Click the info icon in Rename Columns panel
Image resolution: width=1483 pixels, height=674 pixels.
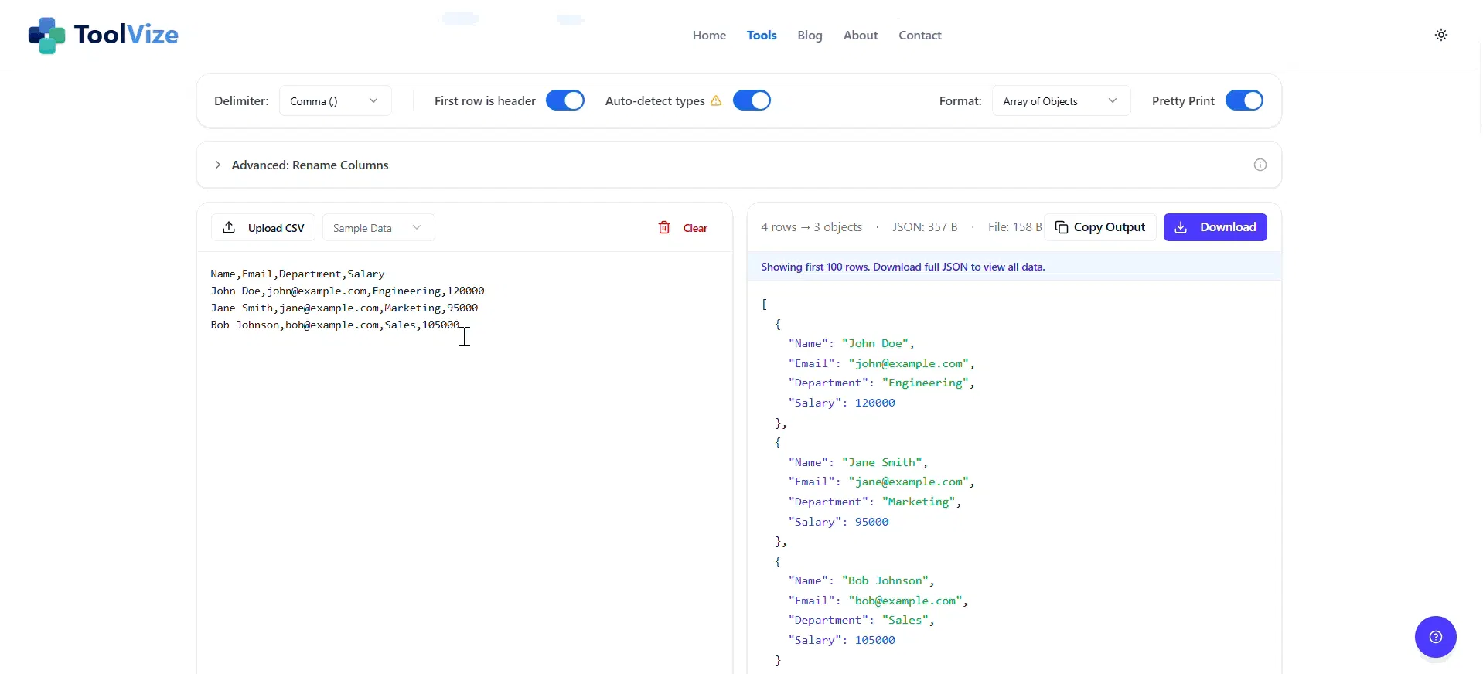pyautogui.click(x=1260, y=165)
